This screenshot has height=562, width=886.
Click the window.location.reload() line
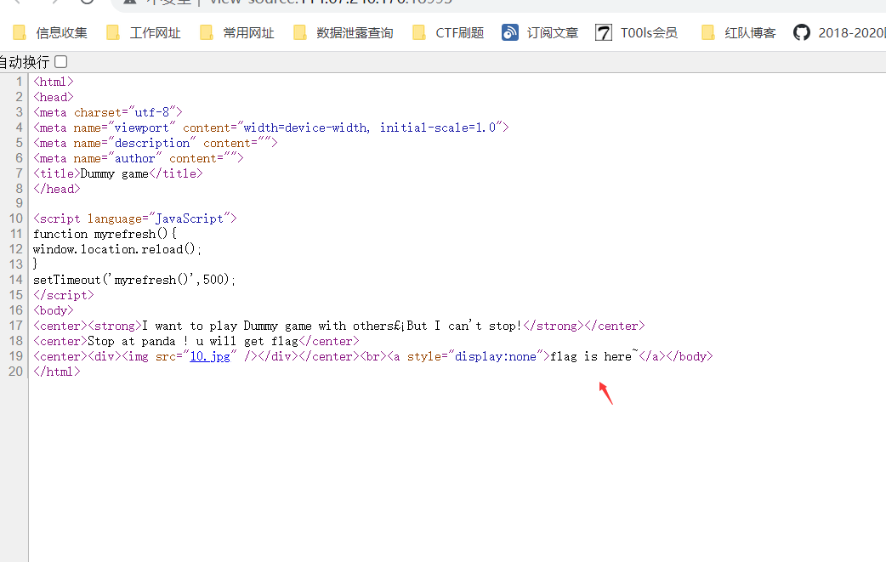coord(117,249)
